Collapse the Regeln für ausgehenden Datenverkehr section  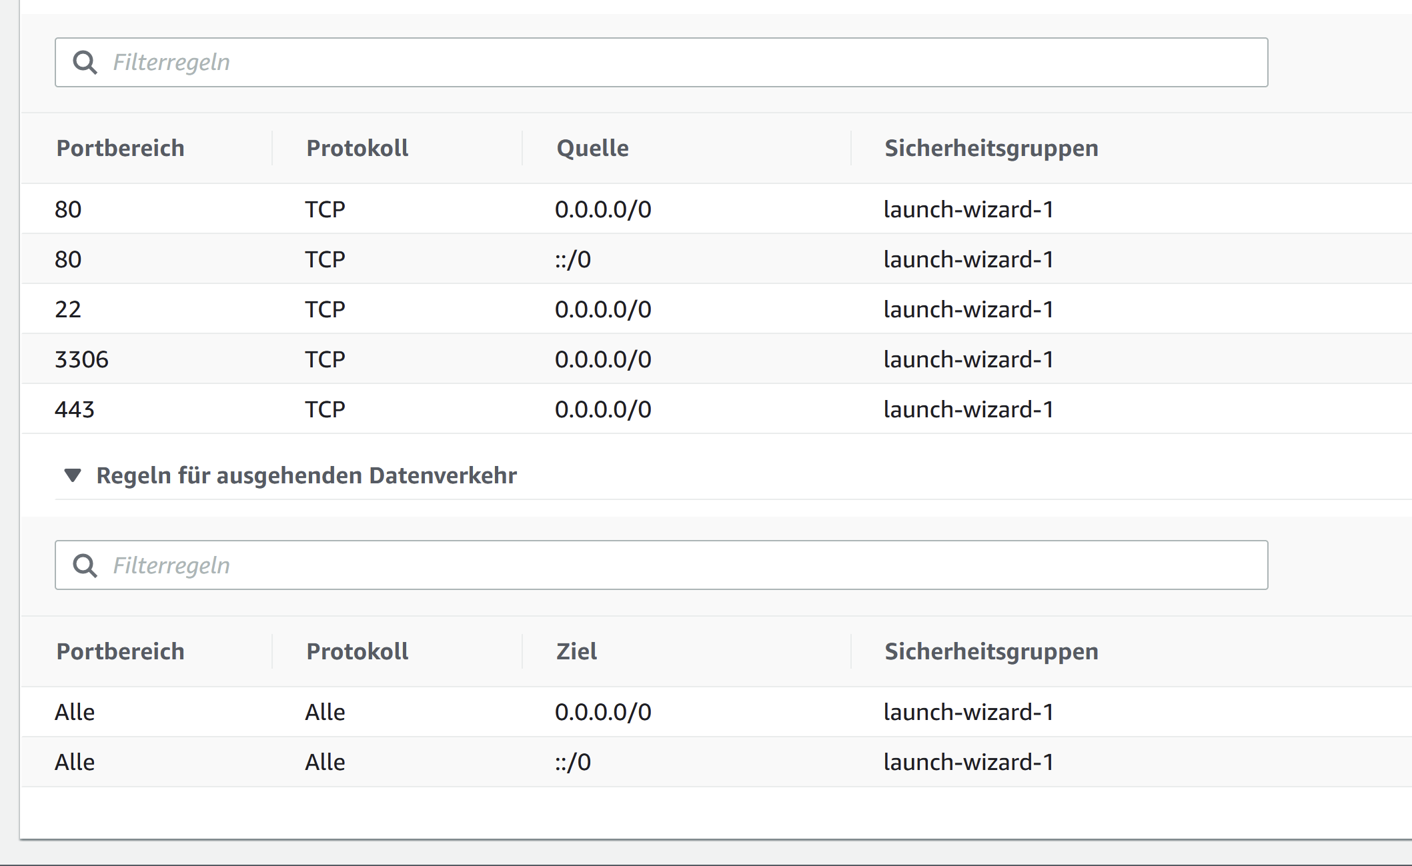pyautogui.click(x=73, y=475)
